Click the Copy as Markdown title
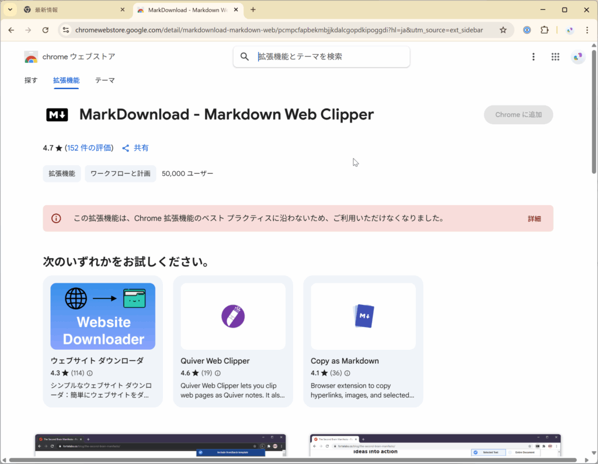The height and width of the screenshot is (464, 598). (x=345, y=360)
